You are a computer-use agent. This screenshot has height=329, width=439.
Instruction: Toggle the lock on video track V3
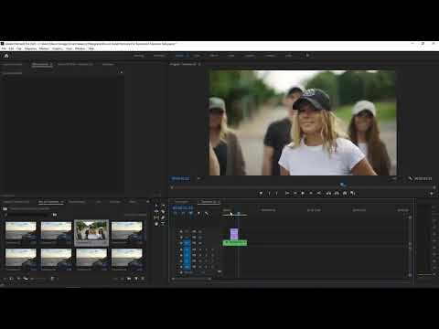click(x=181, y=231)
